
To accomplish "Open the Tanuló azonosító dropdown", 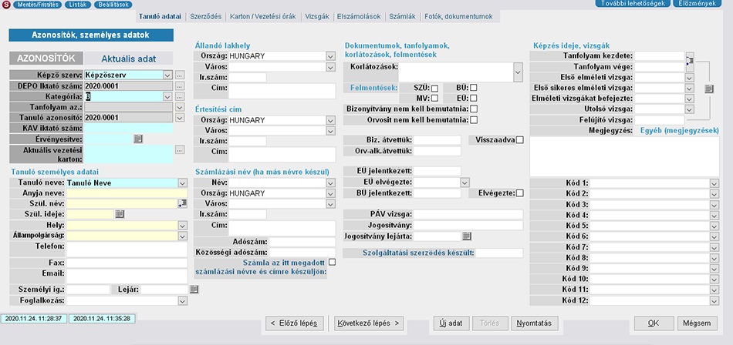I will click(180, 118).
